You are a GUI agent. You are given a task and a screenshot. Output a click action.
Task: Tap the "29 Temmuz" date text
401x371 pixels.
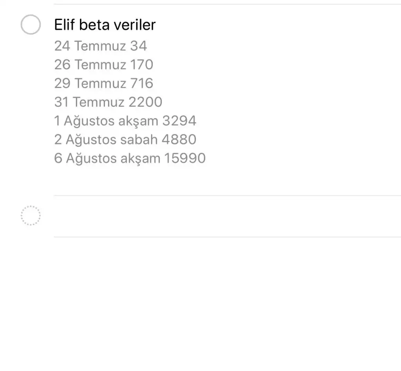[x=90, y=83]
